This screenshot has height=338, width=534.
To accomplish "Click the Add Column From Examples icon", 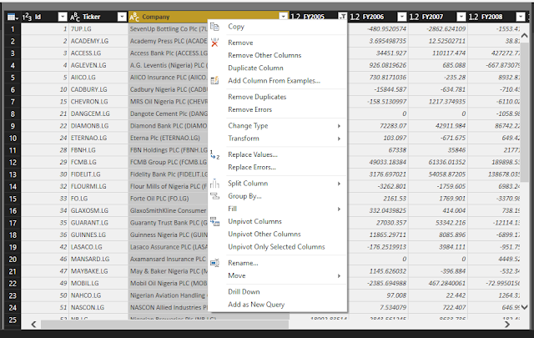I will pos(214,81).
